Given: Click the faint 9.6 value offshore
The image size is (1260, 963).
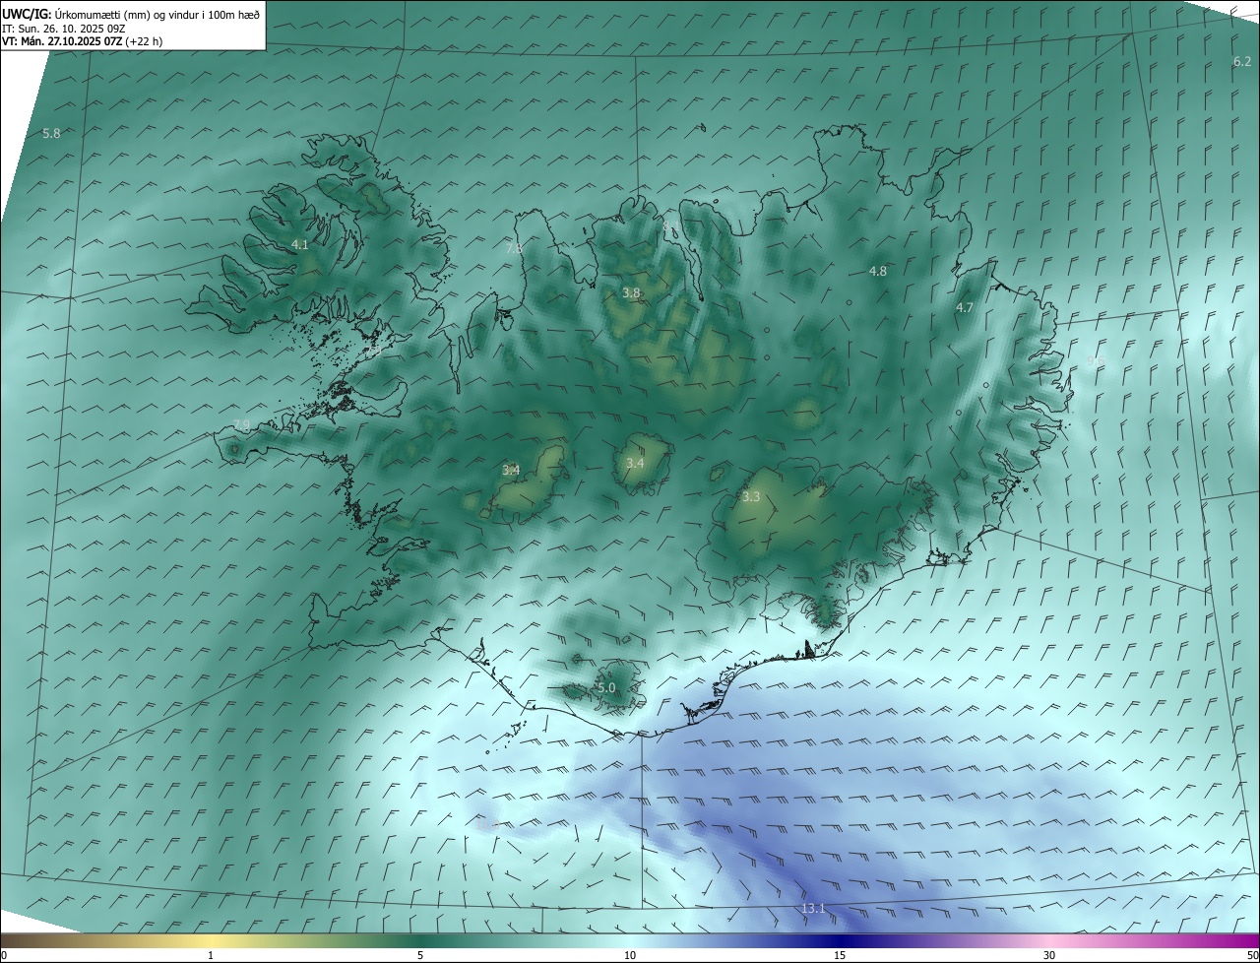Looking at the screenshot, I should pos(1095,361).
